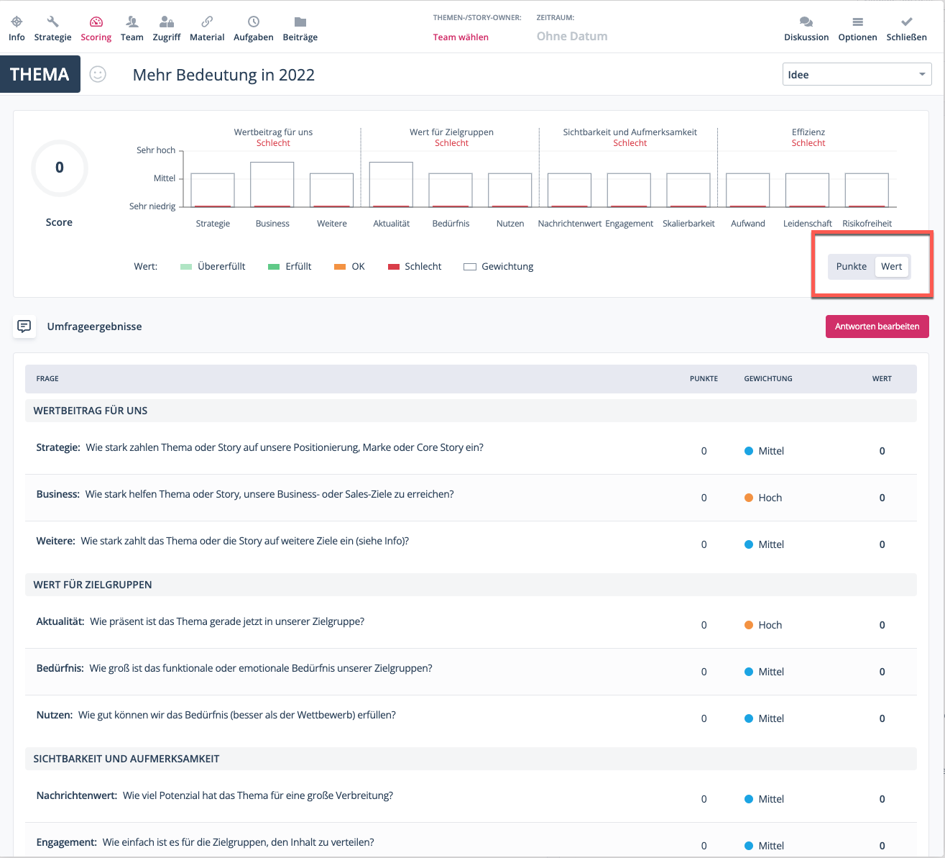Click the smiley face icon beside THEMA
The height and width of the screenshot is (858, 945).
click(x=98, y=74)
